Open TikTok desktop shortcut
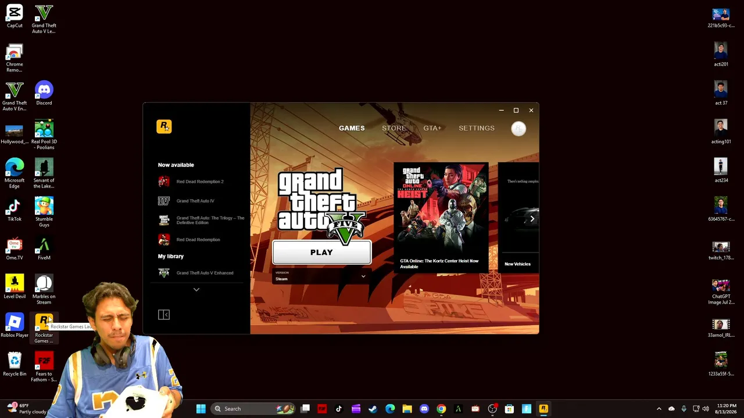The width and height of the screenshot is (744, 418). [15, 210]
